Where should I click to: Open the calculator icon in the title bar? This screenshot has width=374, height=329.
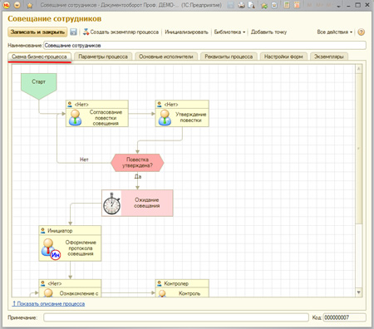(287, 5)
